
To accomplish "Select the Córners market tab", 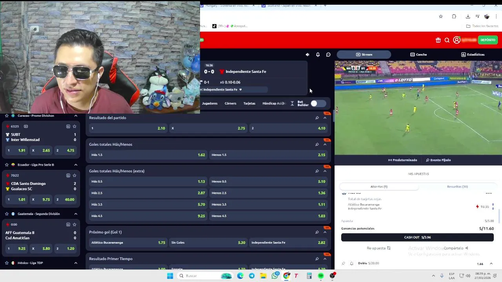I will [231, 103].
